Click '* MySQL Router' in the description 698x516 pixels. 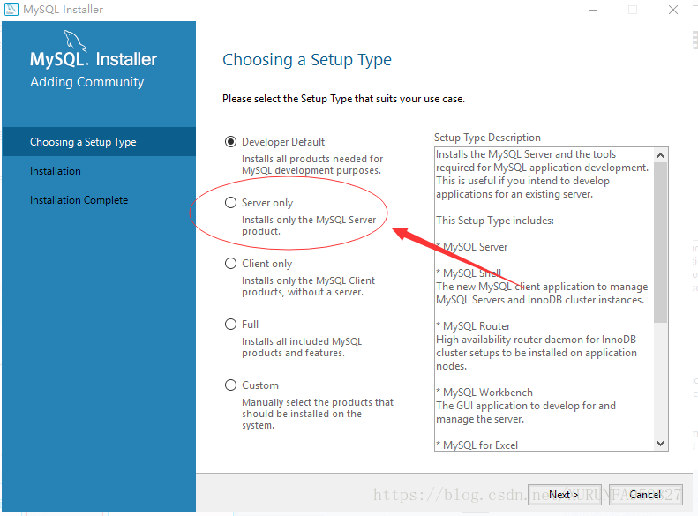coord(473,326)
